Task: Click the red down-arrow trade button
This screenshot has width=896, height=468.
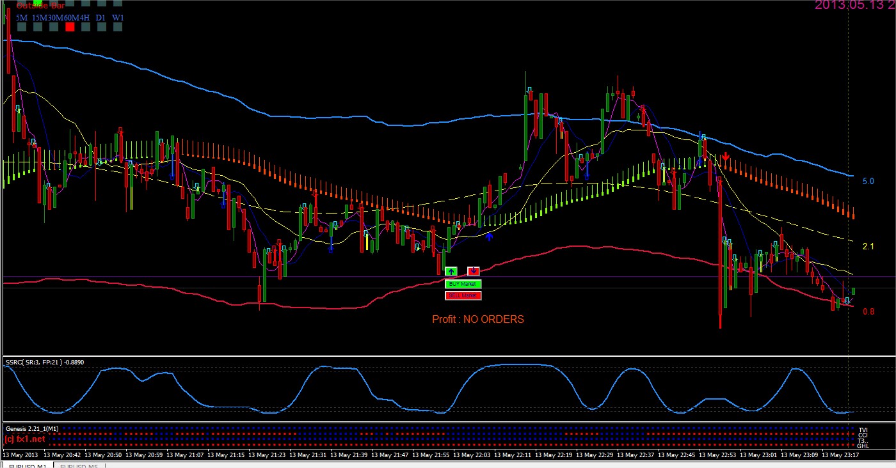Action: tap(473, 271)
